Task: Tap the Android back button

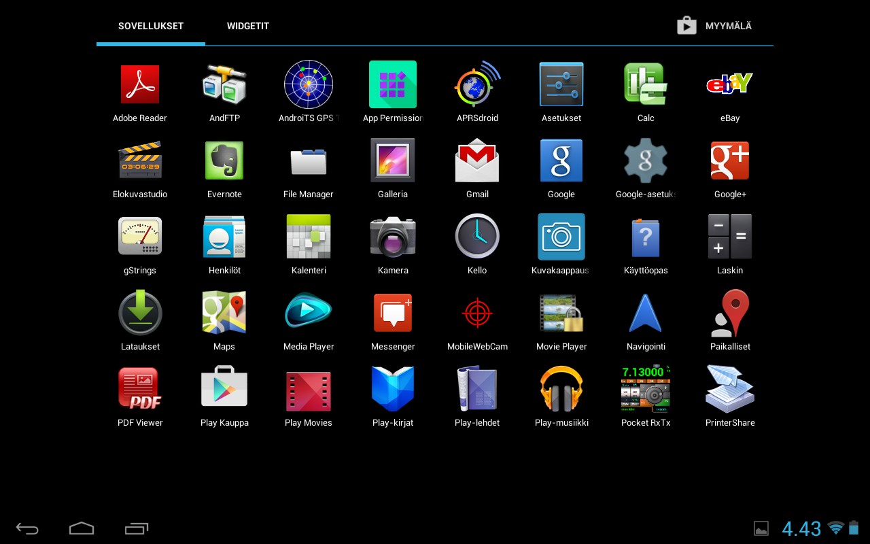Action: click(x=28, y=528)
